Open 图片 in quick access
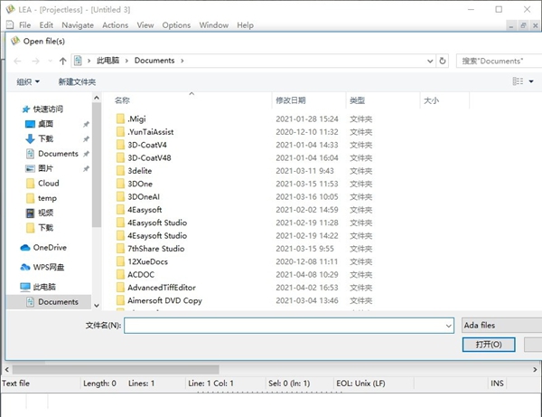 point(45,168)
